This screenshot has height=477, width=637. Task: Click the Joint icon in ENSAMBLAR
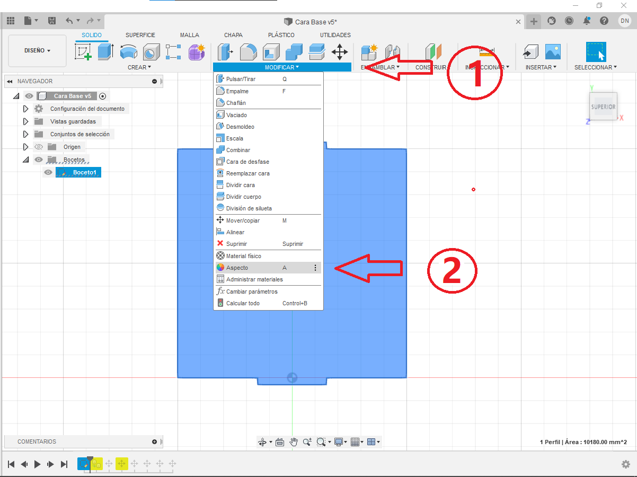pyautogui.click(x=392, y=52)
